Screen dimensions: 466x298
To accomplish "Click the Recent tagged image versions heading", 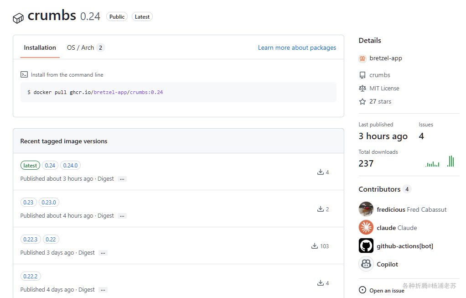I will pyautogui.click(x=63, y=141).
